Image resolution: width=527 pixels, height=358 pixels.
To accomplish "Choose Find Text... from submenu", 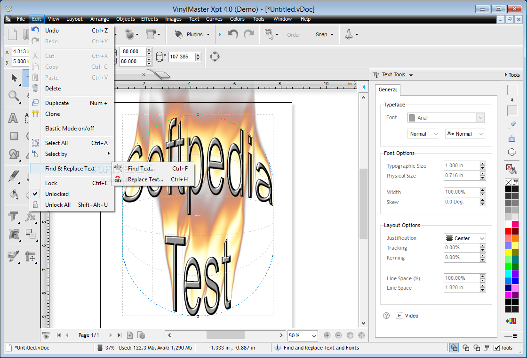I will pyautogui.click(x=153, y=169).
